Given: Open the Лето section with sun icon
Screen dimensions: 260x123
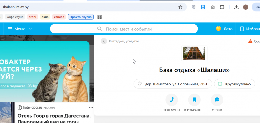Looking at the screenshot, I should coord(224,29).
